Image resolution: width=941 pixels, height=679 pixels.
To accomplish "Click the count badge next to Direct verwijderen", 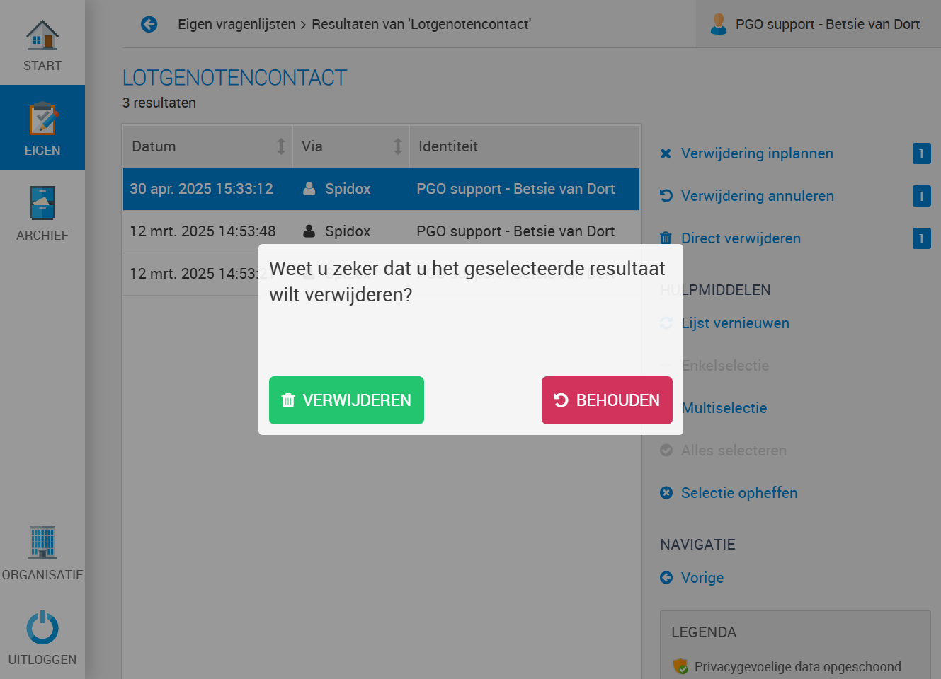I will [922, 238].
